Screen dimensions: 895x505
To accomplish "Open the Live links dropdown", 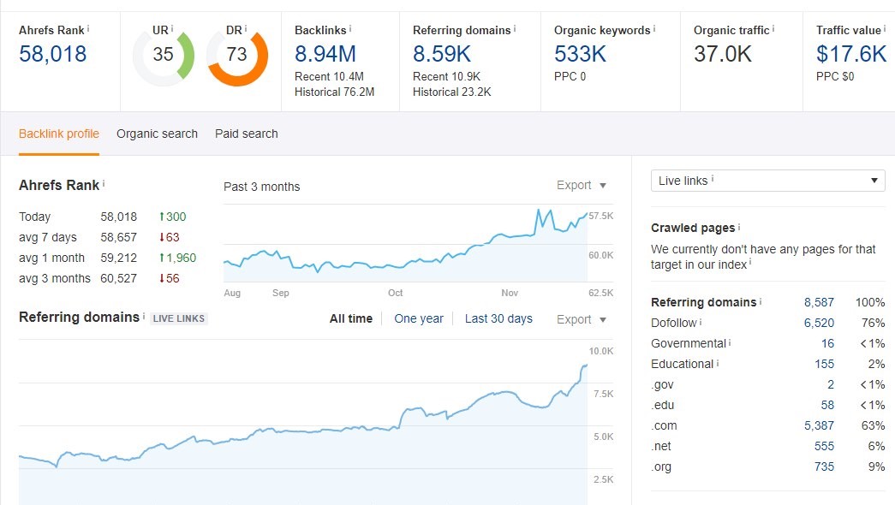I will pos(767,181).
